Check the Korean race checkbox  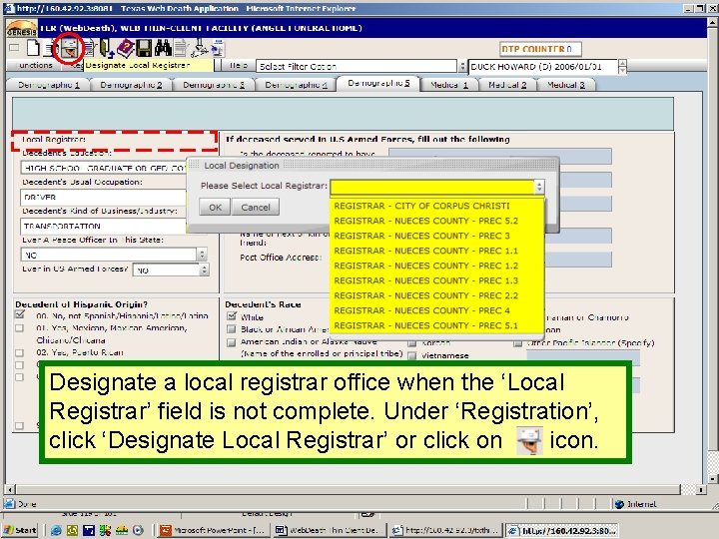(412, 342)
